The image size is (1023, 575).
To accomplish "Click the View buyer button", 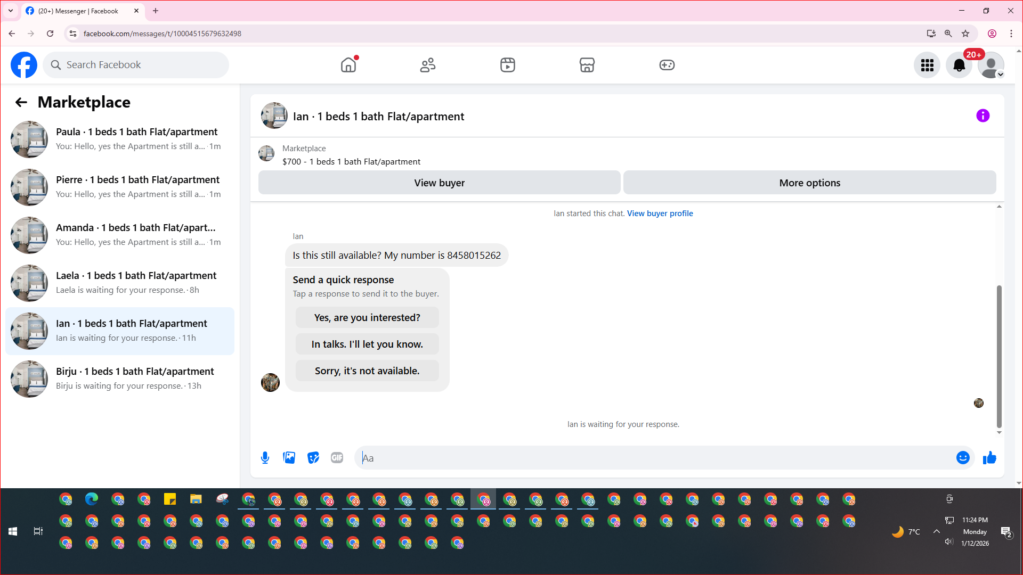I will tap(439, 183).
